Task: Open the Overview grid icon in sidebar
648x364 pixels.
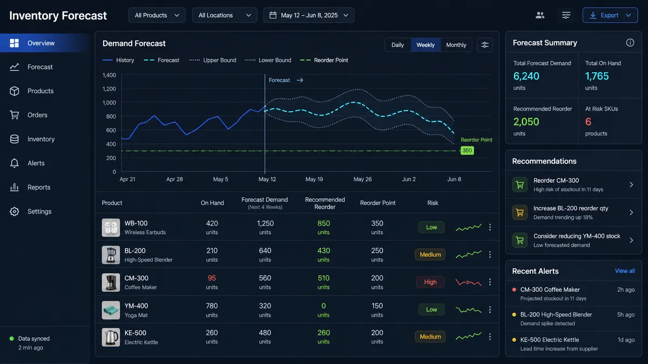Action: [15, 43]
